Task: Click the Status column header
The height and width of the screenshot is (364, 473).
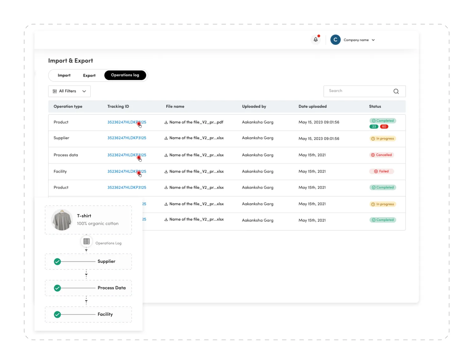Action: (375, 106)
